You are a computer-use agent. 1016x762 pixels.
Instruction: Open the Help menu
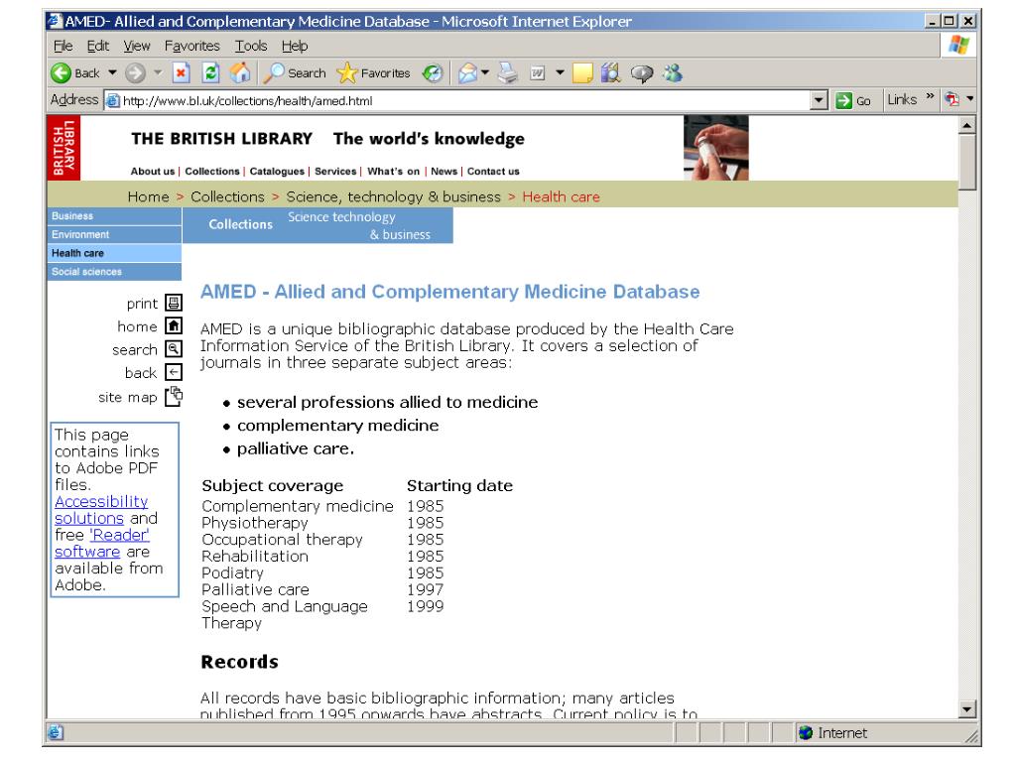(294, 46)
